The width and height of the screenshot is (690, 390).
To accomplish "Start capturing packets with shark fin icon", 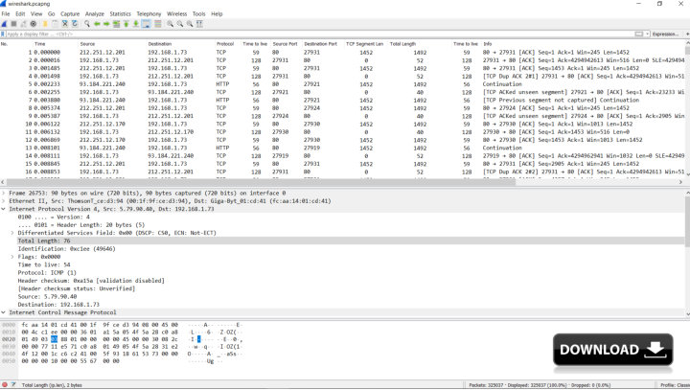I will [5, 24].
